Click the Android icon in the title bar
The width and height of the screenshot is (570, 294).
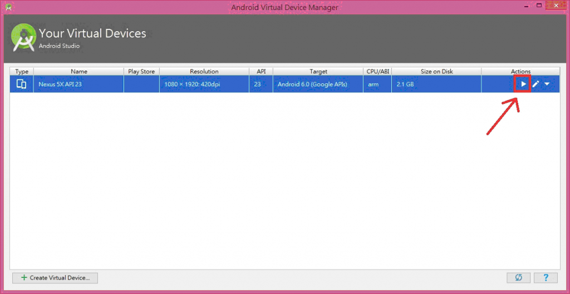[x=8, y=7]
